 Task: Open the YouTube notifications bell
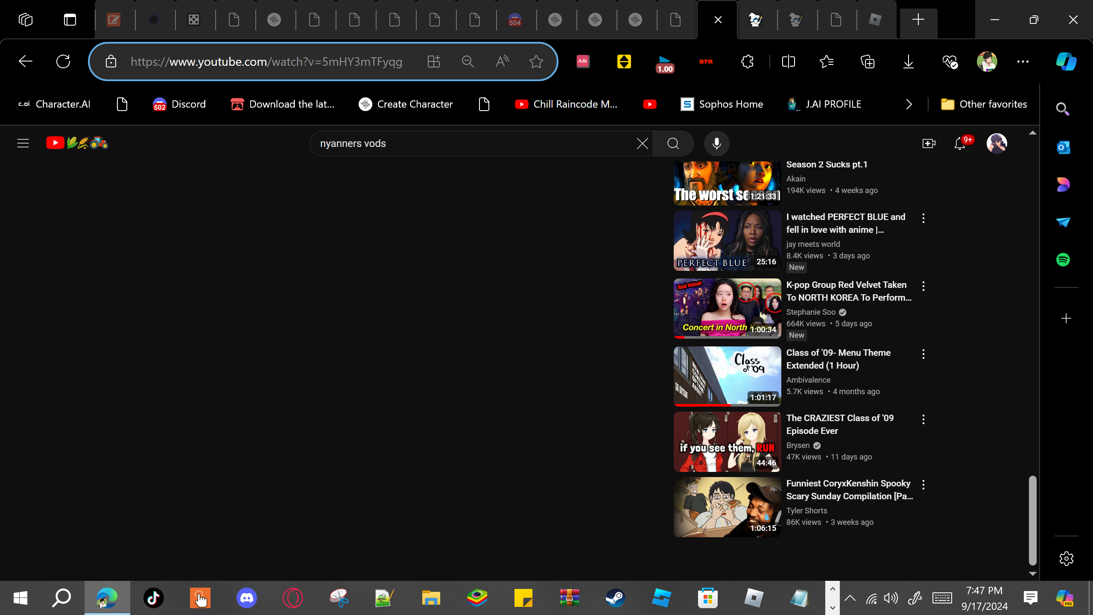959,143
